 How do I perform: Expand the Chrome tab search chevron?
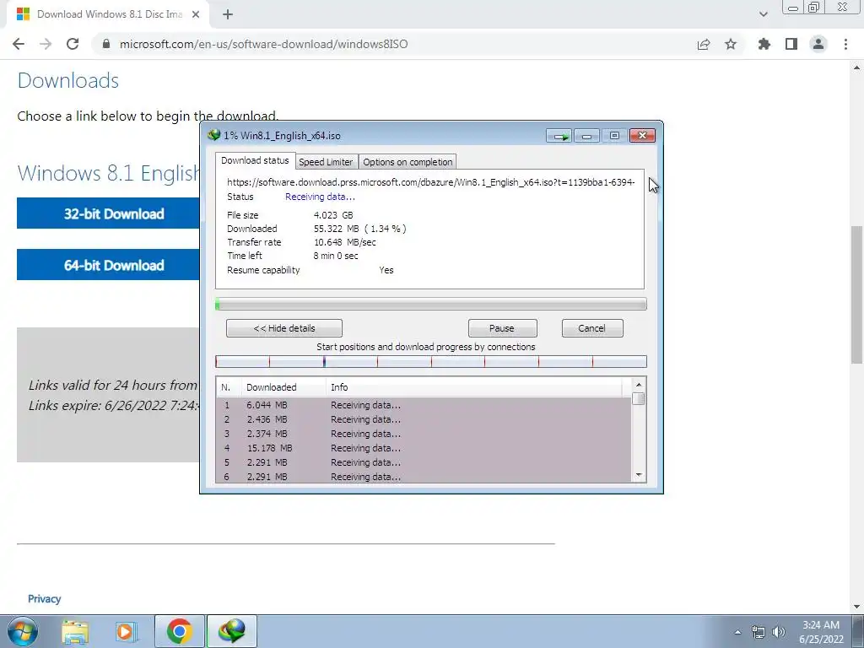click(763, 14)
